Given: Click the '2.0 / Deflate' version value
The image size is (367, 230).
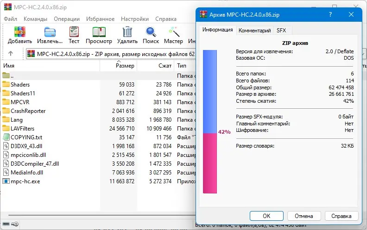Looking at the screenshot, I should (x=340, y=51).
